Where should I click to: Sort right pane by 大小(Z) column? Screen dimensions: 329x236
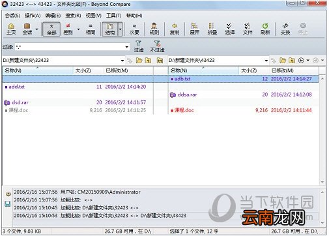point(254,70)
